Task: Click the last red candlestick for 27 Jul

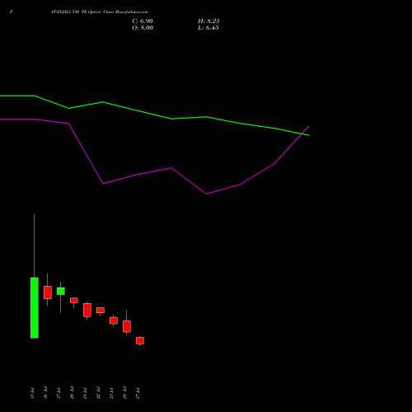Action: [x=140, y=340]
